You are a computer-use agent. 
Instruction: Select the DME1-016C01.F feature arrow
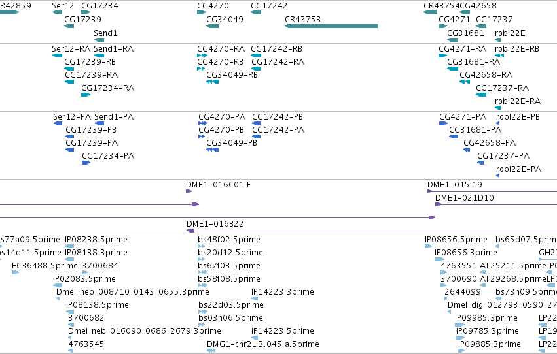(189, 191)
